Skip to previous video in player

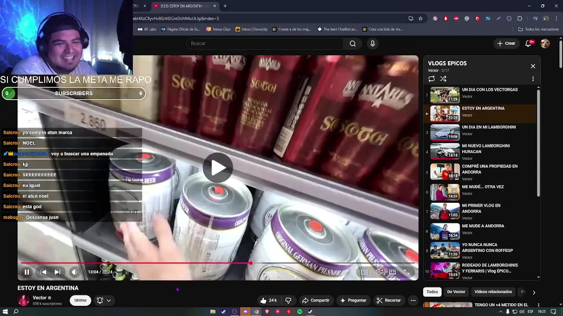point(43,272)
